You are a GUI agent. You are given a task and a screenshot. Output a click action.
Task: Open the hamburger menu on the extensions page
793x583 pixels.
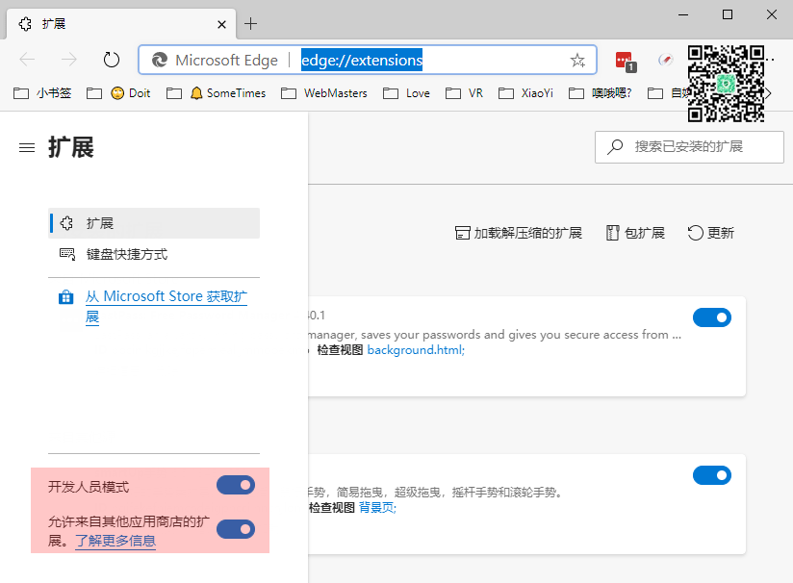tap(26, 147)
